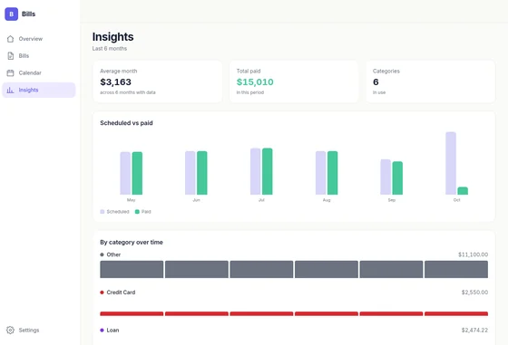This screenshot has height=345, width=508.
Task: Click the Bills app logo badge
Action: [11, 14]
